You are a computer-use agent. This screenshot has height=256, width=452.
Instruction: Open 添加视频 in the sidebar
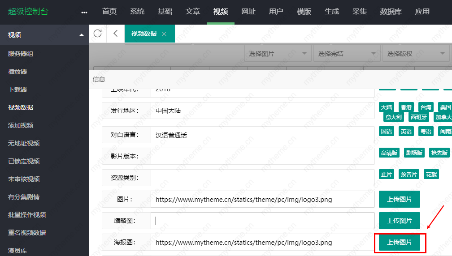21,125
